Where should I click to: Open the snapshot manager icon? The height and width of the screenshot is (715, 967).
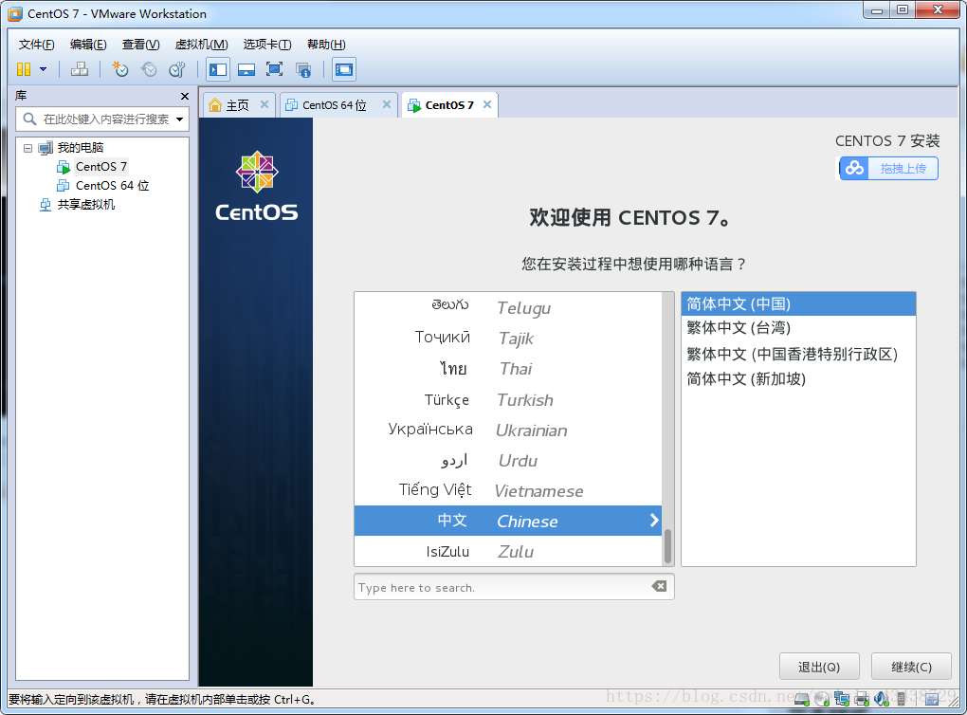[x=177, y=69]
